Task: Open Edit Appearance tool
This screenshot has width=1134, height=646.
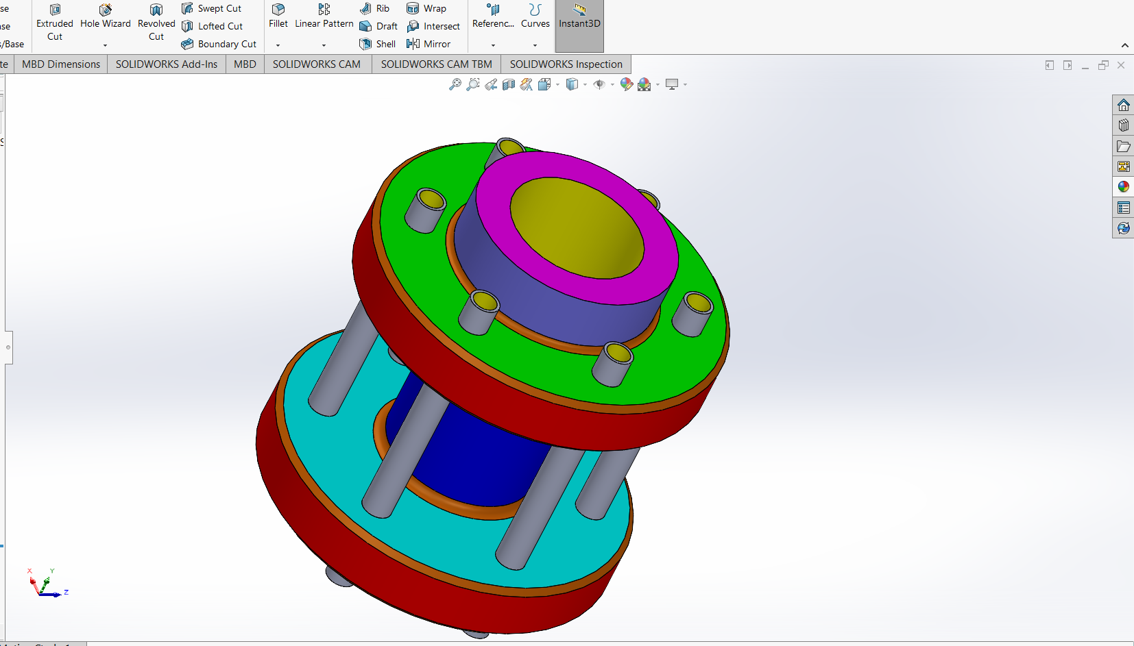Action: click(x=627, y=84)
